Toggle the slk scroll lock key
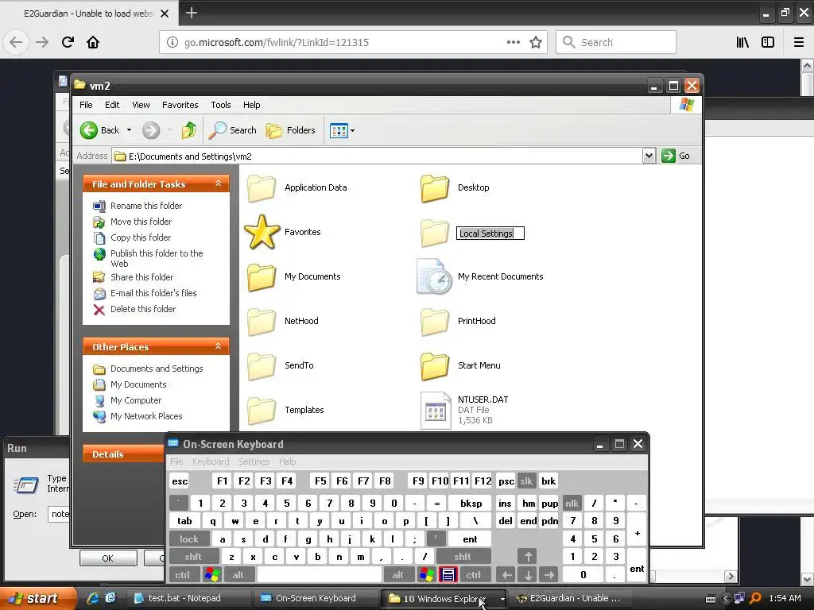Image resolution: width=814 pixels, height=610 pixels. coord(526,481)
